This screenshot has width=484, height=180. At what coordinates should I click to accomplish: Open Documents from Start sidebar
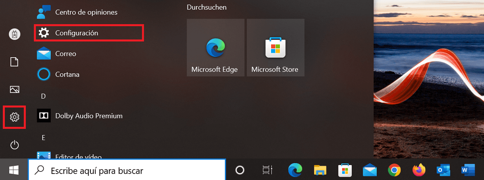(x=15, y=62)
